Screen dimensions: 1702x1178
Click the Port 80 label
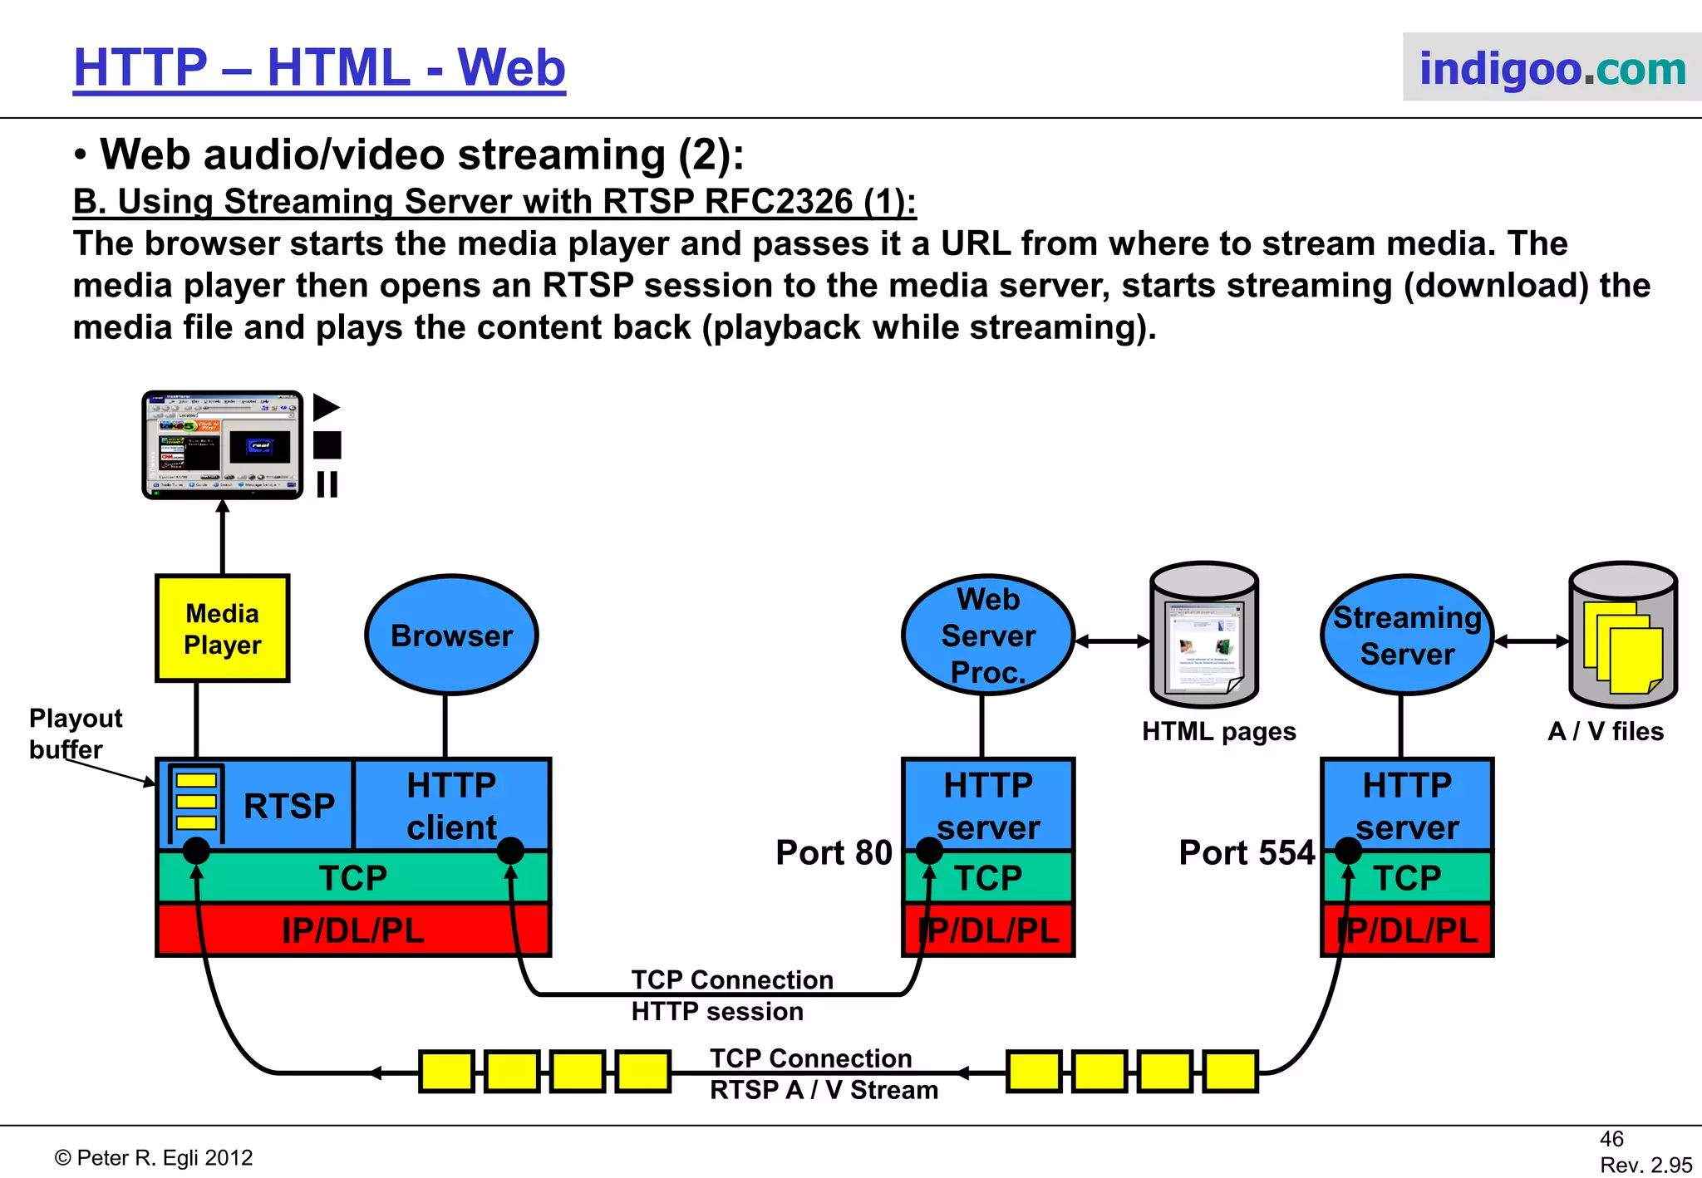pos(834,853)
